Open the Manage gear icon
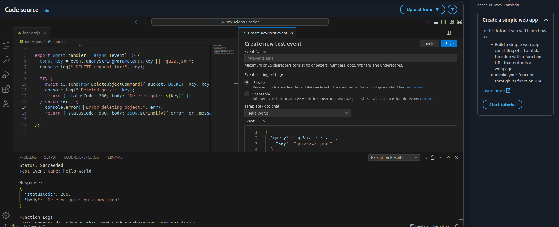 6,215
